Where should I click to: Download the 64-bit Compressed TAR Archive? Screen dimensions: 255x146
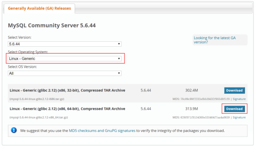[234, 109]
